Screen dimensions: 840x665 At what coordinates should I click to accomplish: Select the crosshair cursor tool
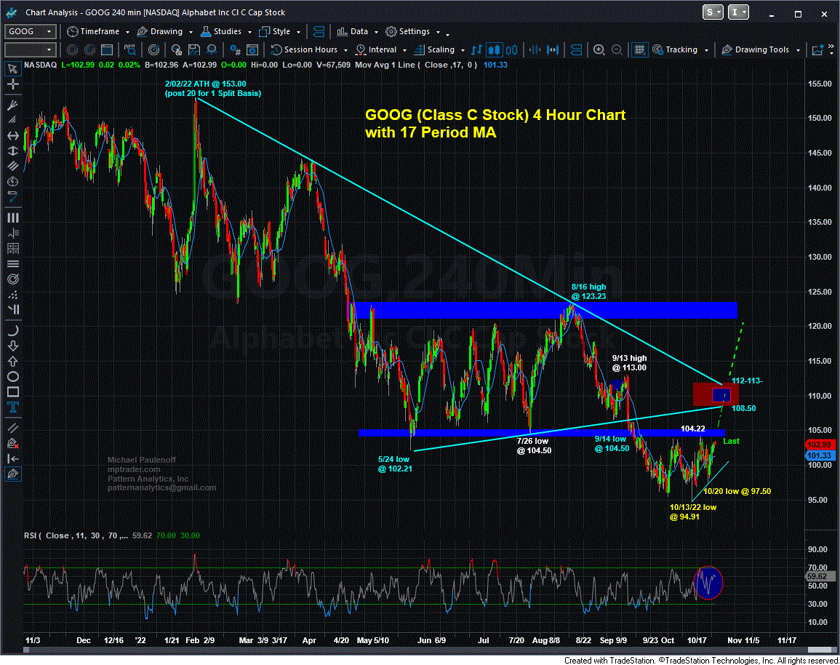tap(13, 84)
